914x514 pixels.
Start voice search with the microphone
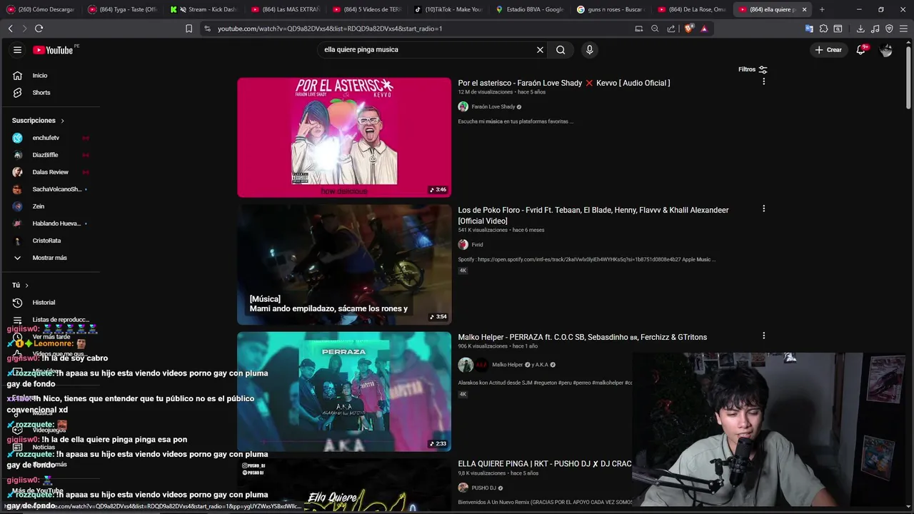point(589,50)
